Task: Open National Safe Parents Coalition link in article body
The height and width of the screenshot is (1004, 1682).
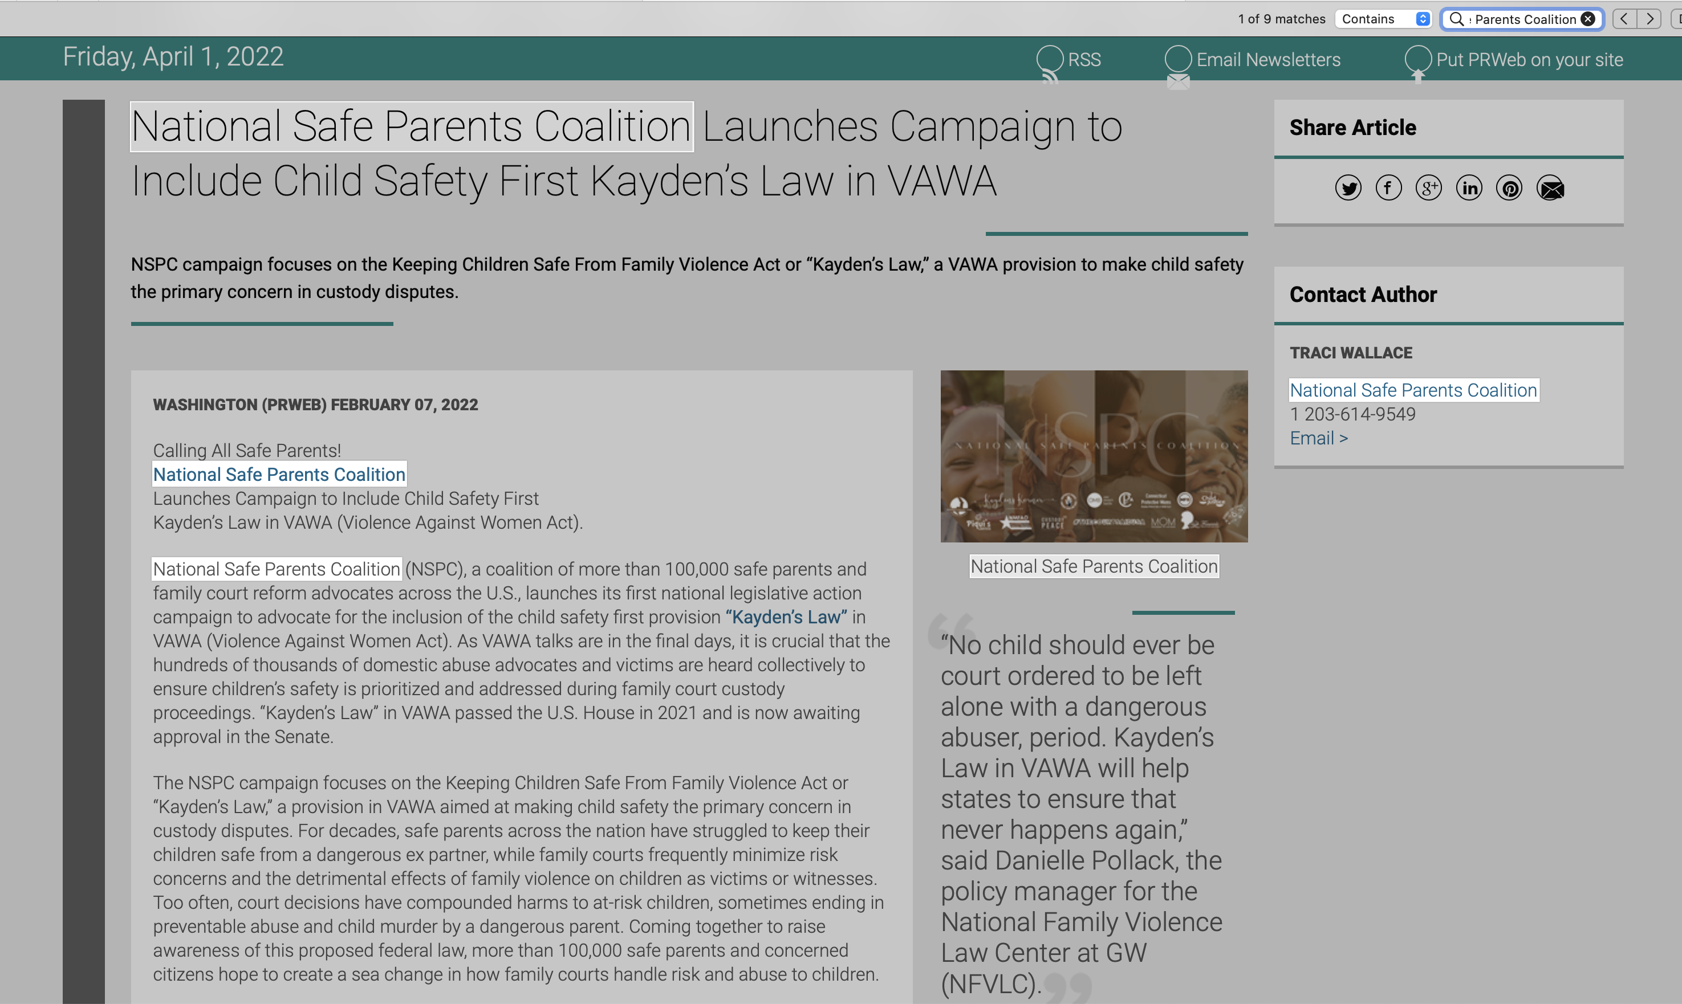Action: pyautogui.click(x=279, y=474)
